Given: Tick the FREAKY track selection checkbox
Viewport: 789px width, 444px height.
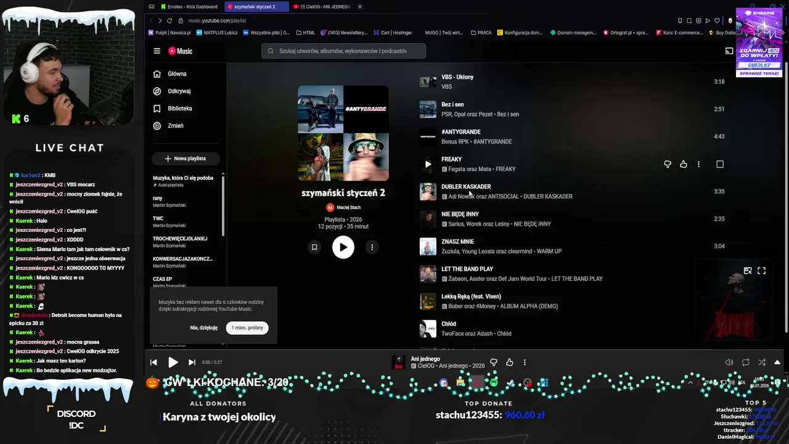Looking at the screenshot, I should [720, 164].
